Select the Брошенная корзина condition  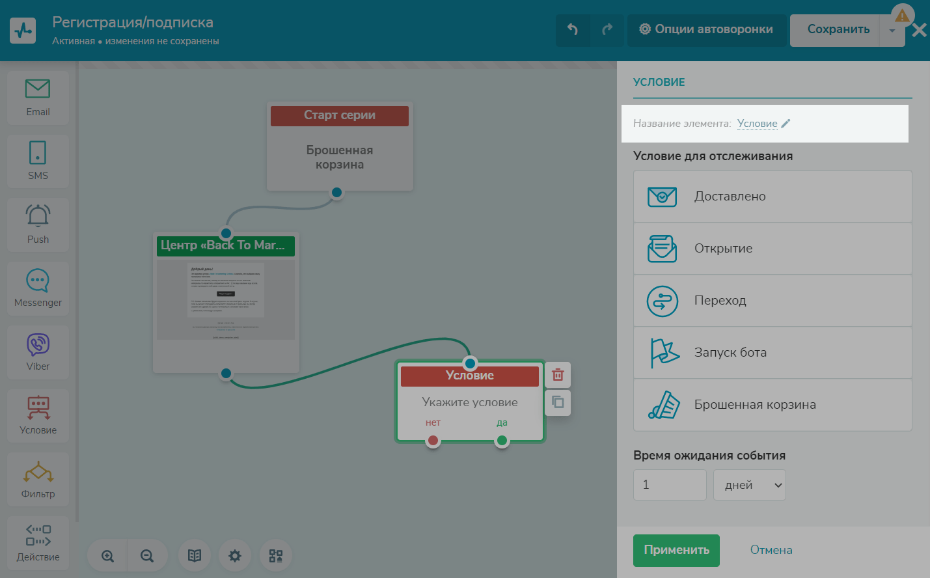tap(773, 405)
